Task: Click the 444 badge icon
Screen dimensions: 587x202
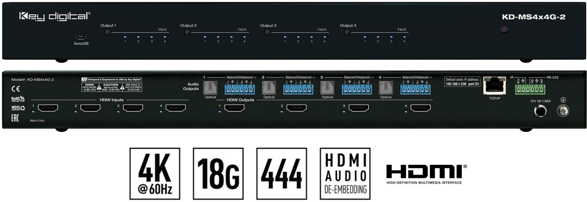Action: pos(281,174)
